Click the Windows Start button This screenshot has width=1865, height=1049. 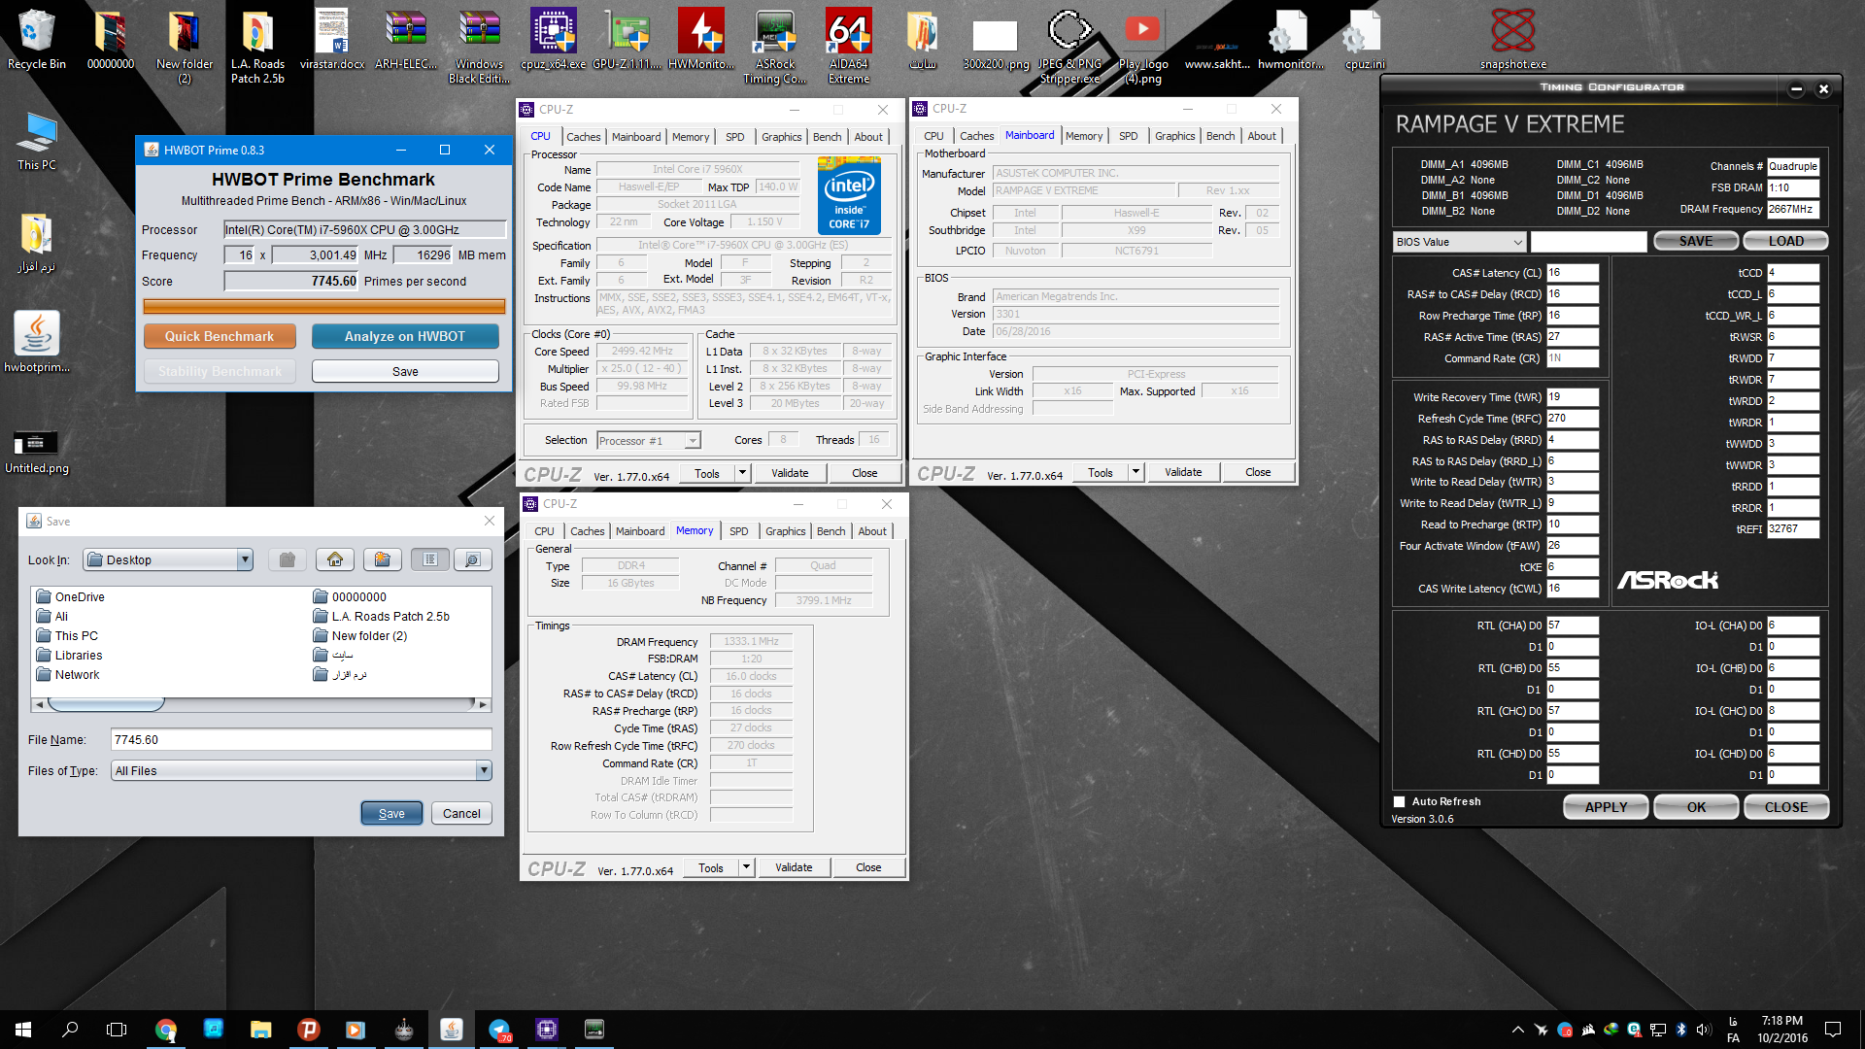23,1030
